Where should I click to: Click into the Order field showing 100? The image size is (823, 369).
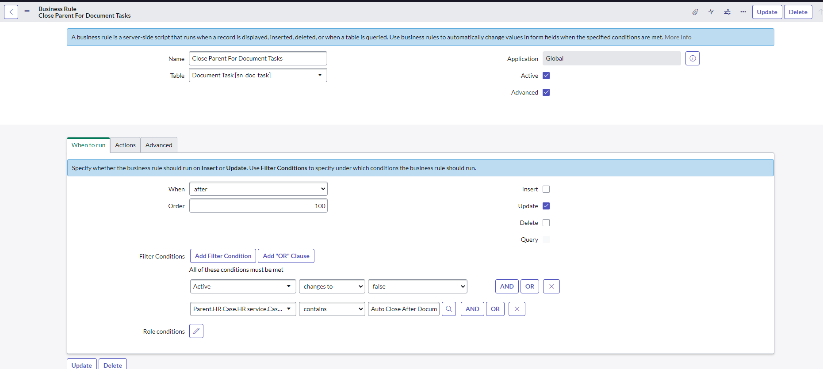(258, 206)
